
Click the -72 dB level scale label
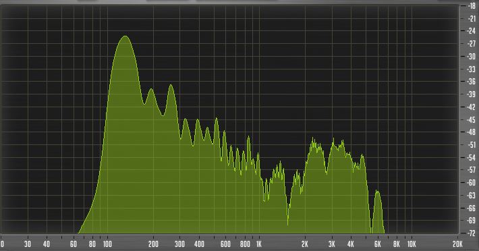[x=472, y=233]
